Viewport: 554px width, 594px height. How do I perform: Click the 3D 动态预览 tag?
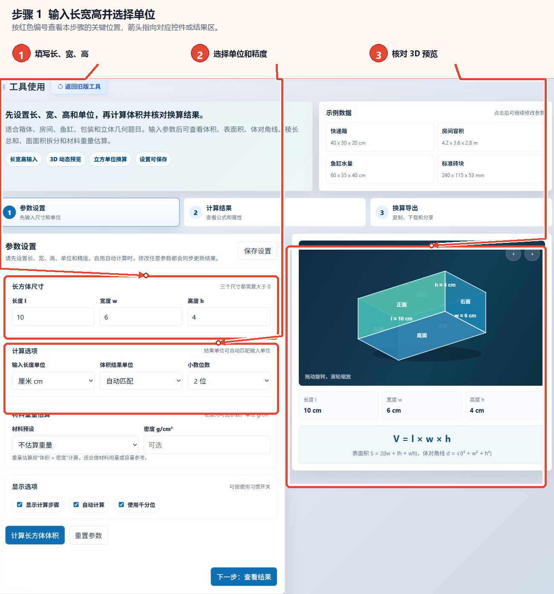point(66,159)
